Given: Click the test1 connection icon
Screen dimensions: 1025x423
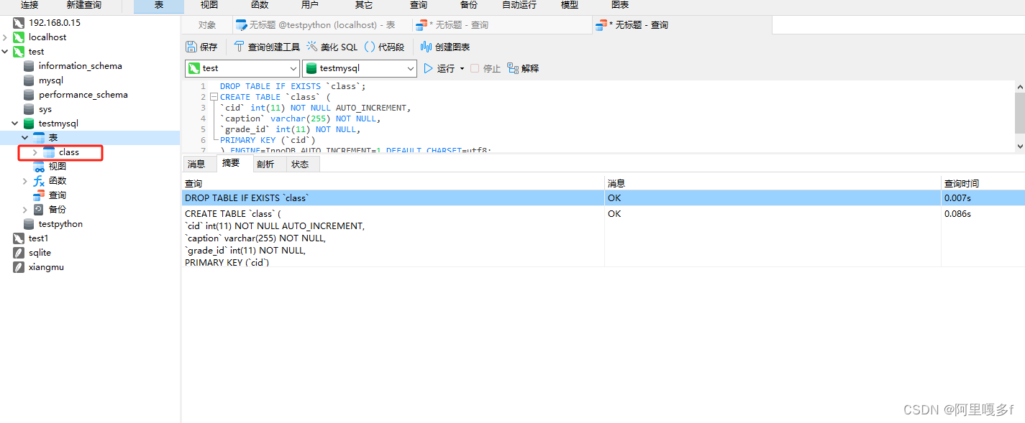Looking at the screenshot, I should [19, 238].
